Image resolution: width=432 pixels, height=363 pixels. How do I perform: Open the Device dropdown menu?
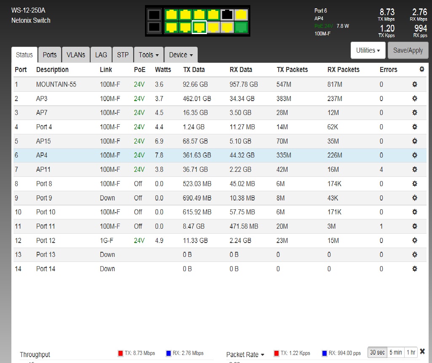tap(180, 55)
